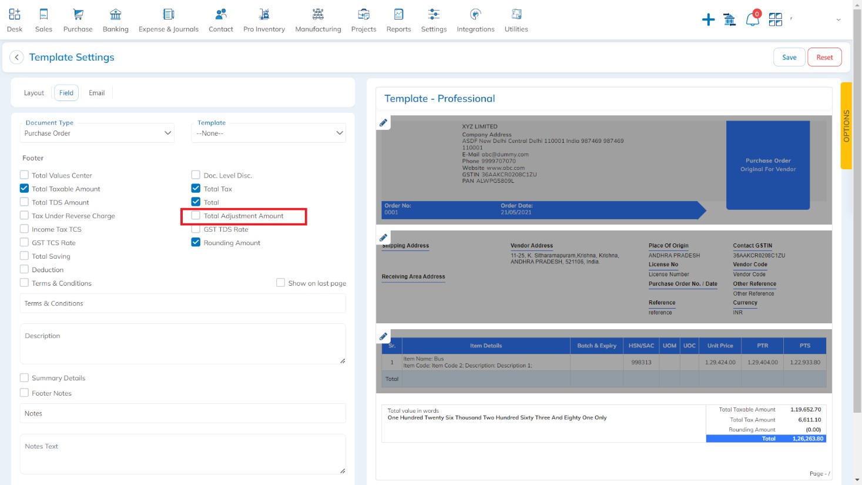This screenshot has height=485, width=862.
Task: Open the Utilities icon
Action: (x=516, y=14)
